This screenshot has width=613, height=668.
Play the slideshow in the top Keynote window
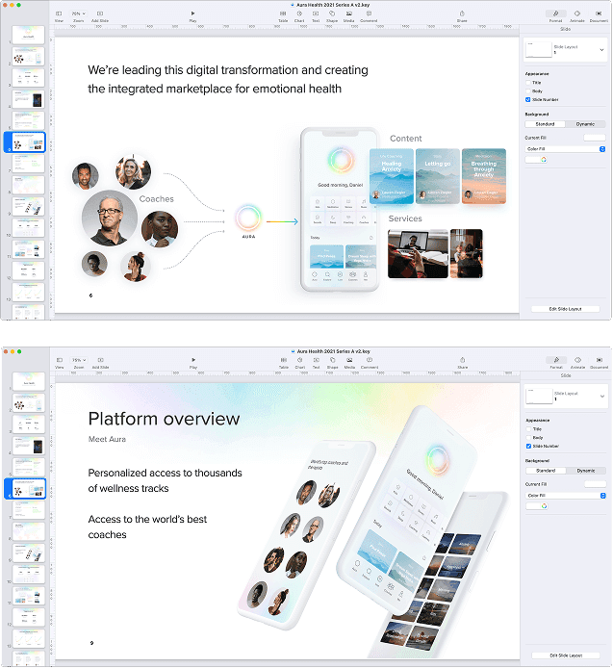(x=193, y=13)
